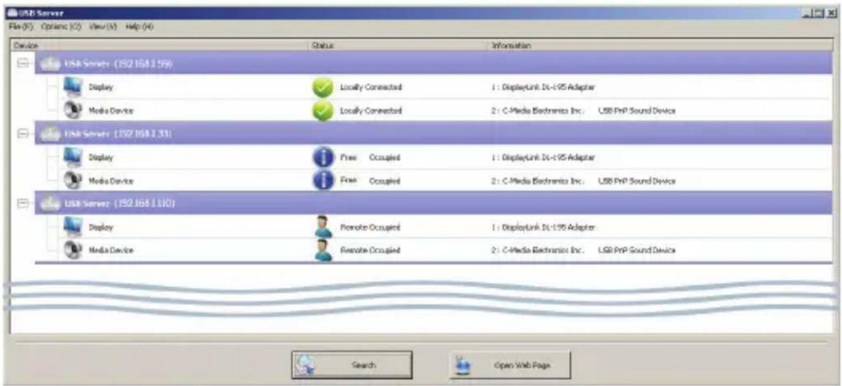The width and height of the screenshot is (842, 386).
Task: Click the Status column header
Action: [398, 46]
